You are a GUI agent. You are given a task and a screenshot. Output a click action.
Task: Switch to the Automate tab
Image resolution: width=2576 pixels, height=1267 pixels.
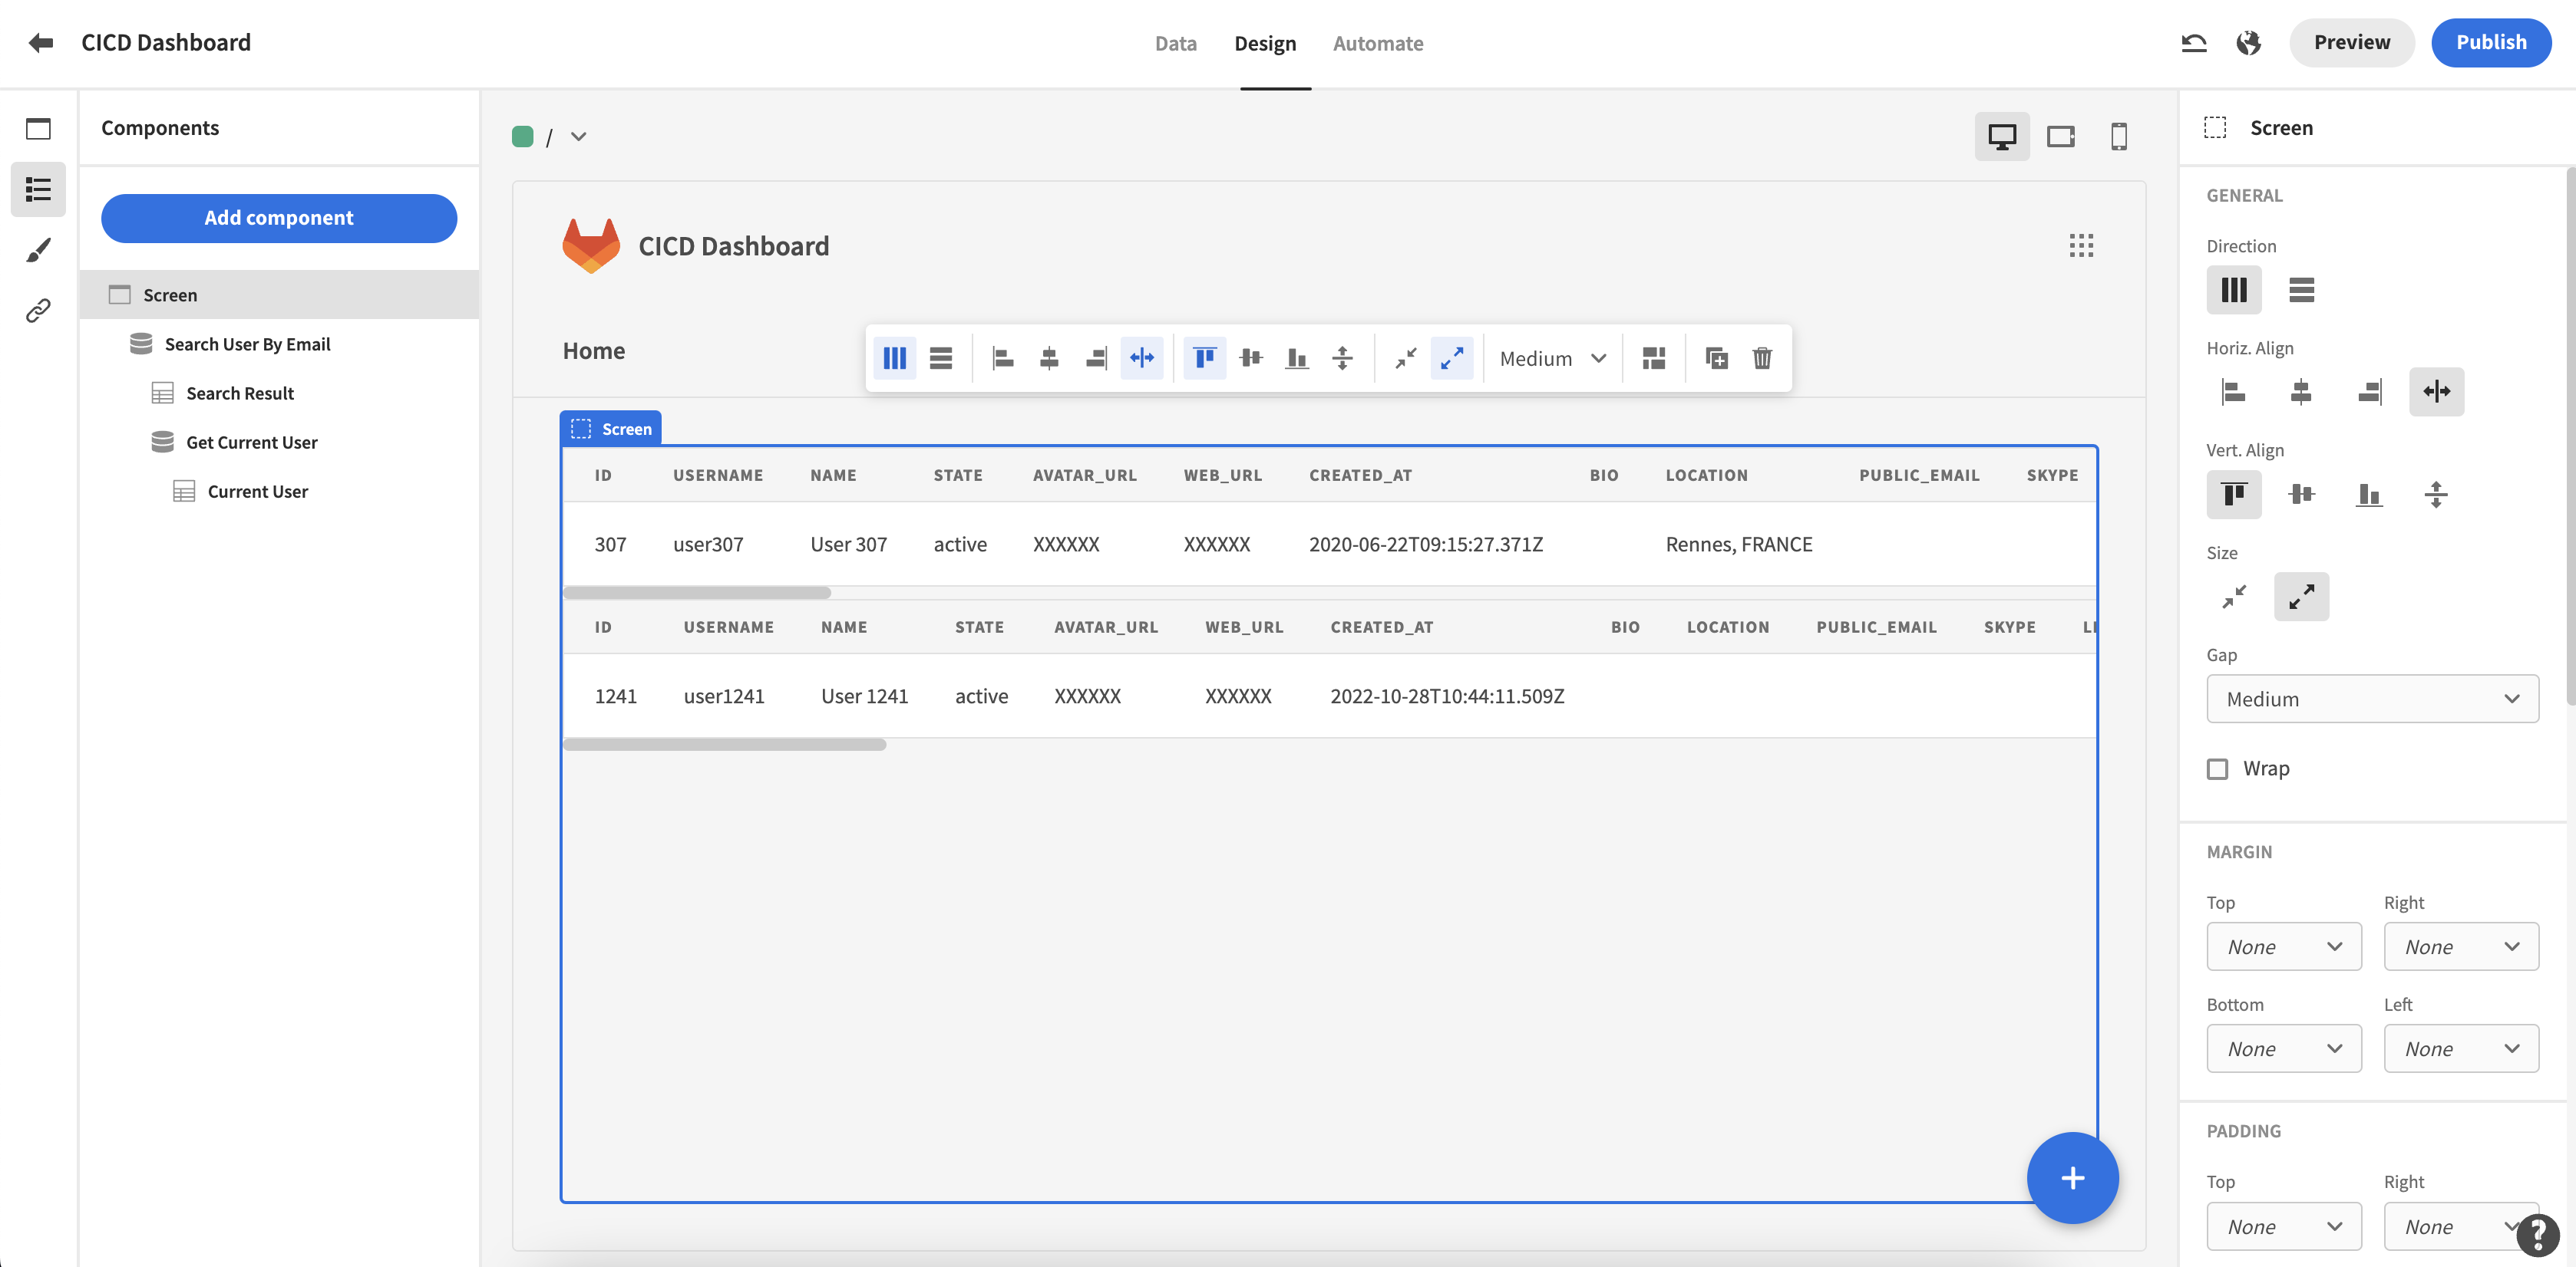point(1377,43)
